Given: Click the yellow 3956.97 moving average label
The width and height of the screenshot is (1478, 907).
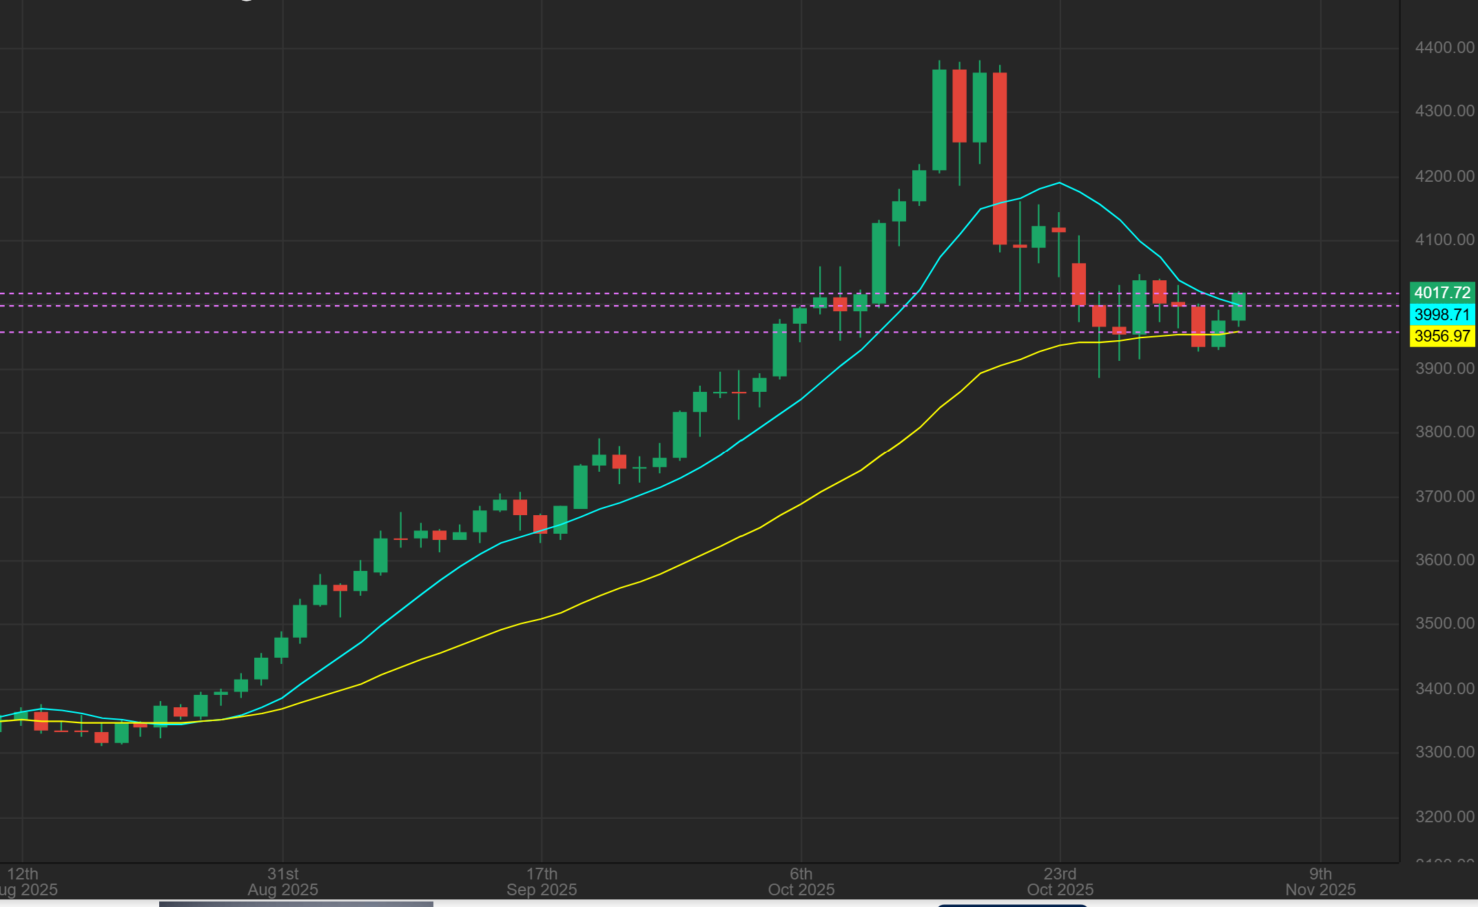Looking at the screenshot, I should [x=1441, y=336].
